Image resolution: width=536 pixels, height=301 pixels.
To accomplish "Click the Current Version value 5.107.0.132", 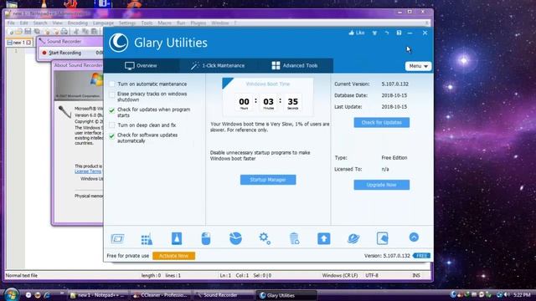I will click(394, 84).
